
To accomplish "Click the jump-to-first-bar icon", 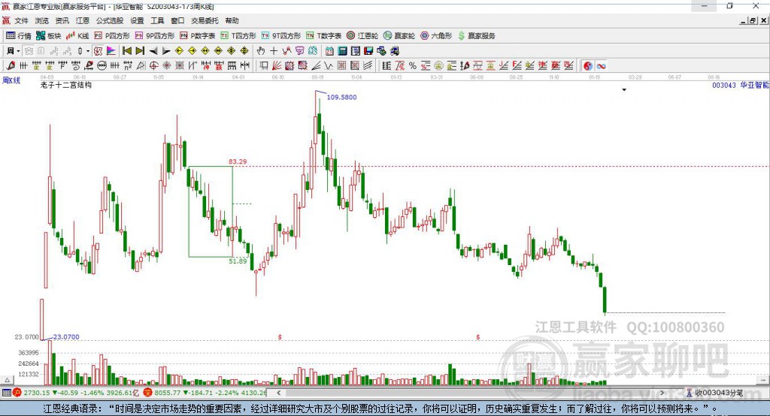I will tap(126, 51).
